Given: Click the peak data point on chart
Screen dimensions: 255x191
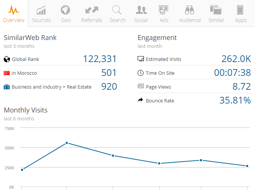Looking at the screenshot, I should [67, 143].
